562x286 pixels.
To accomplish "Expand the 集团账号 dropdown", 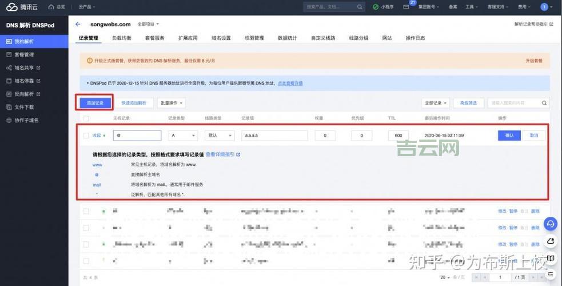I will click(x=429, y=7).
